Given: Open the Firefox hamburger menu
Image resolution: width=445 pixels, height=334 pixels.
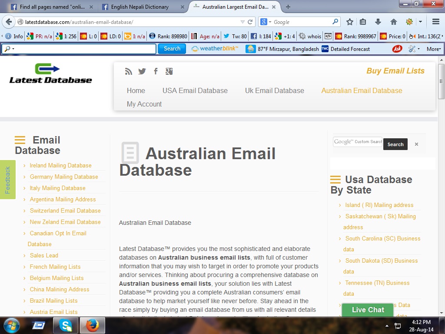Looking at the screenshot, I should pyautogui.click(x=436, y=22).
